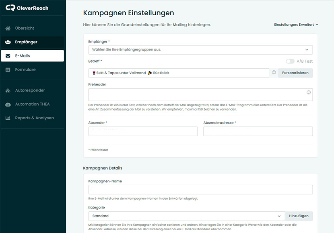
Task: Click into the Absender name field
Action: click(143, 131)
